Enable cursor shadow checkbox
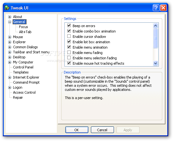This screenshot has width=173, height=141. [69, 36]
